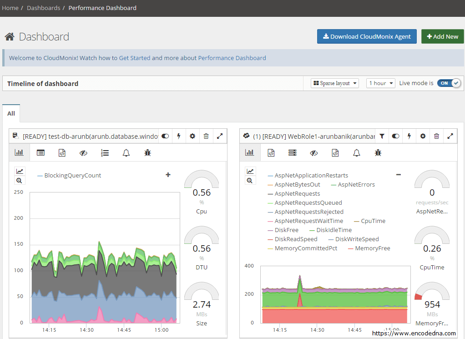Click DTU gauge showing 0.56

pos(202,248)
